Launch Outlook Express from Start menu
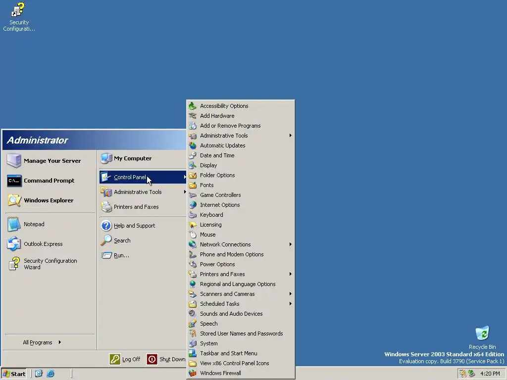The height and width of the screenshot is (380, 507). point(50,244)
